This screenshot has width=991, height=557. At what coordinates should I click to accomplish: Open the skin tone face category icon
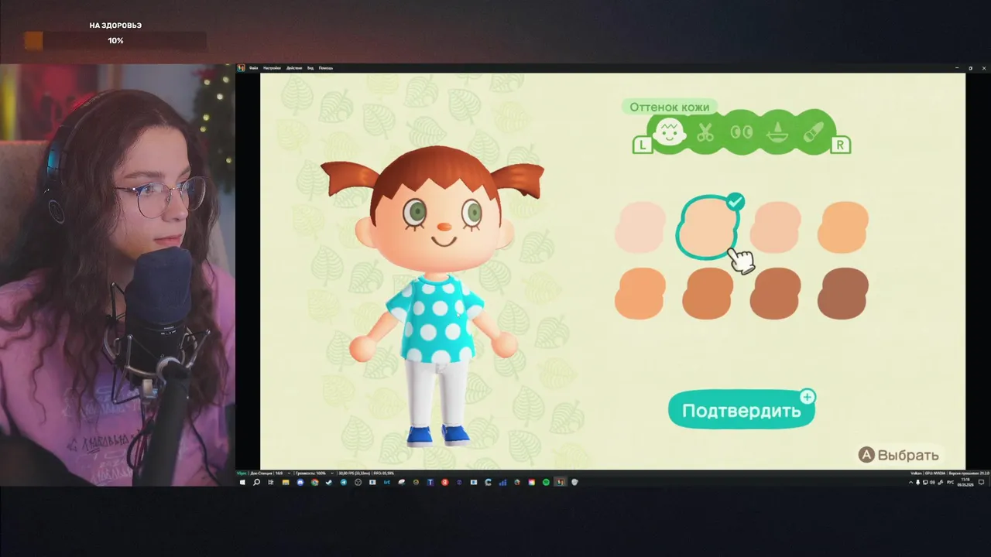(670, 132)
